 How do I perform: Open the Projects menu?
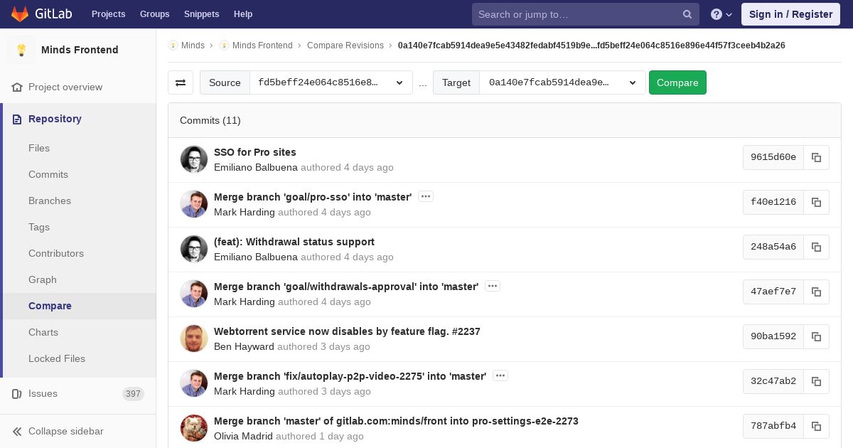click(x=108, y=14)
